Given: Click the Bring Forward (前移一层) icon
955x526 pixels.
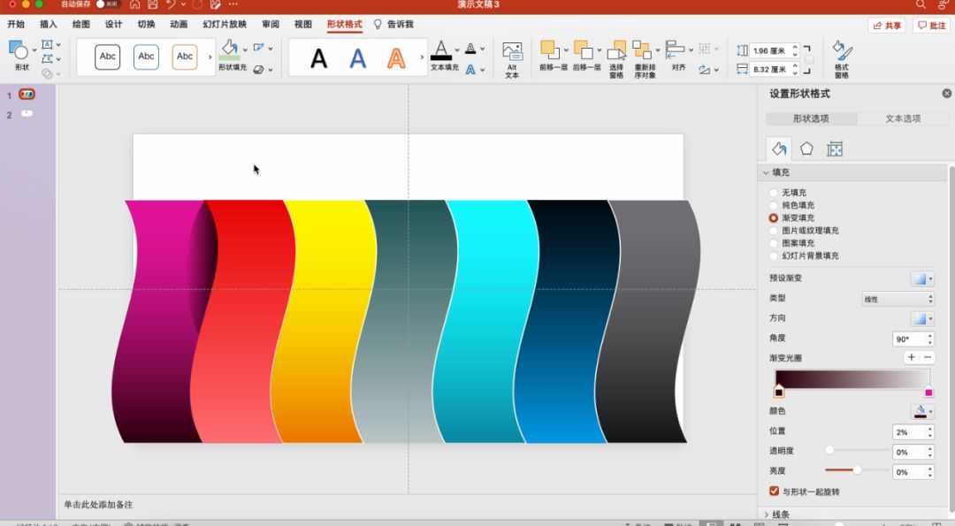Looking at the screenshot, I should pyautogui.click(x=552, y=51).
